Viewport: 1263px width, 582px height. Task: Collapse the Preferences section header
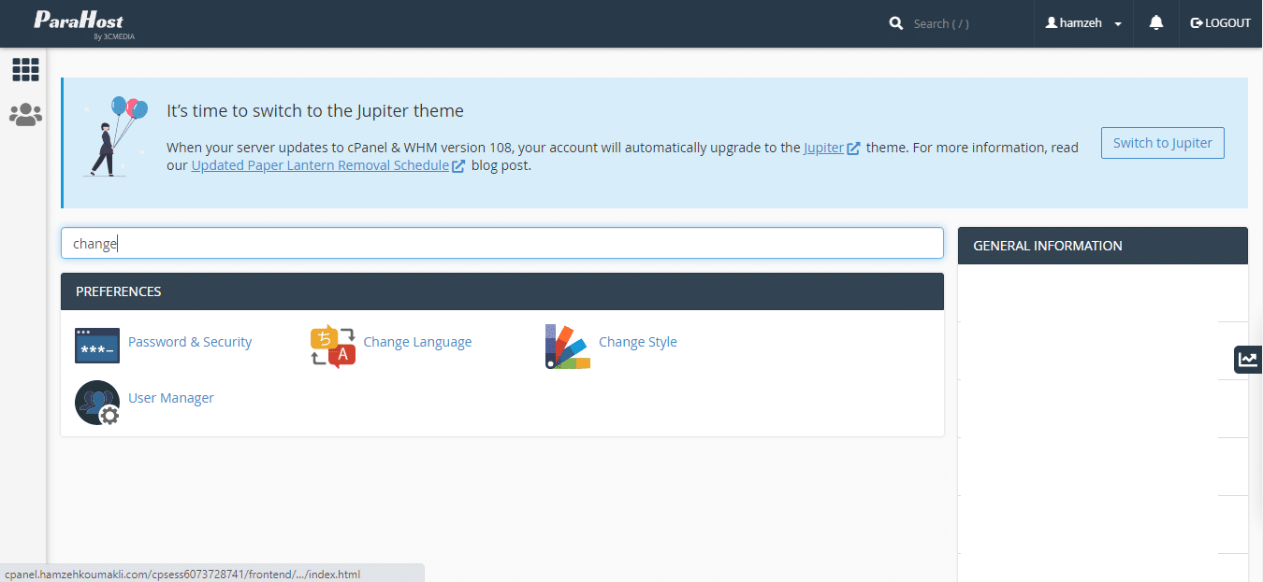click(501, 291)
